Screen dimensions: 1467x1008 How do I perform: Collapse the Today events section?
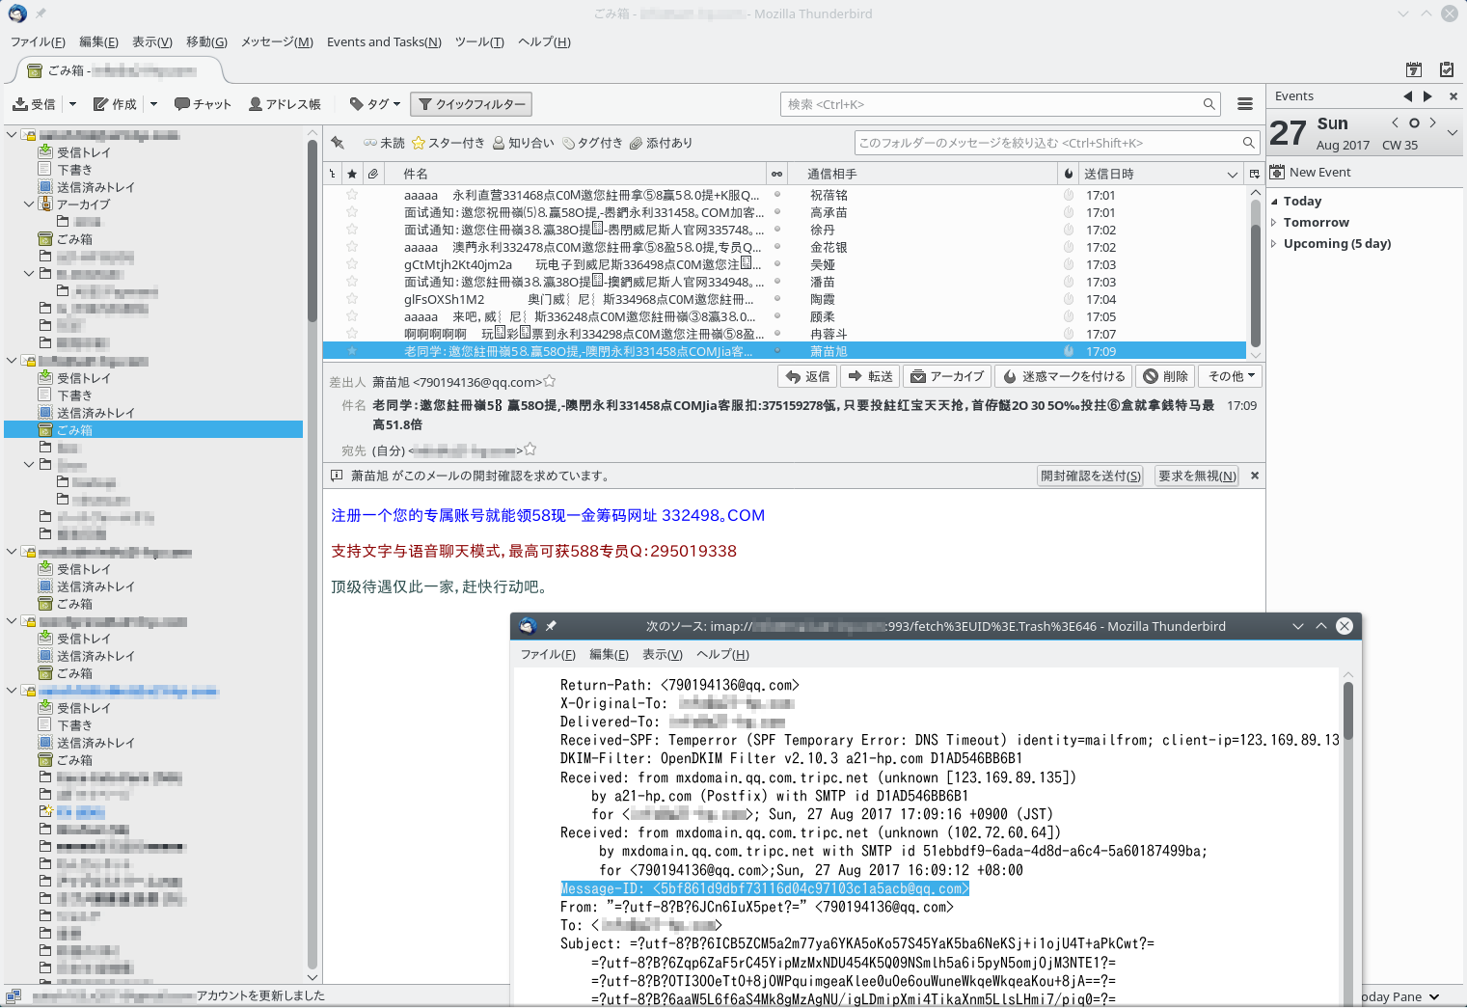tap(1274, 202)
